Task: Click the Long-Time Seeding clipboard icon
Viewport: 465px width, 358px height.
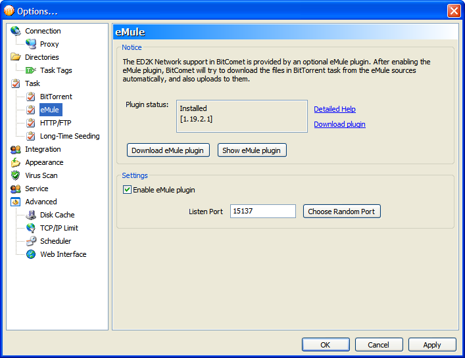Action: (x=31, y=136)
